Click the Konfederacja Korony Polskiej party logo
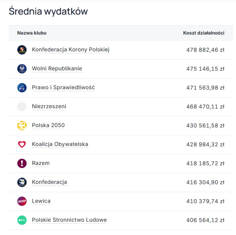236x235 pixels. tap(22, 50)
